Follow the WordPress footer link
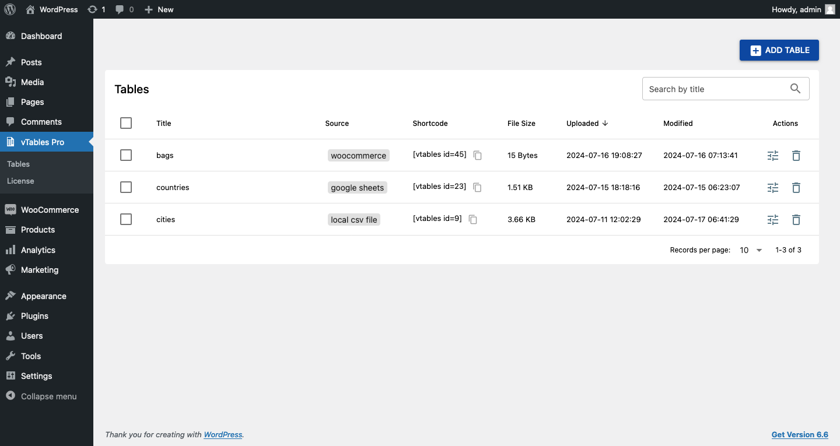 click(x=223, y=435)
